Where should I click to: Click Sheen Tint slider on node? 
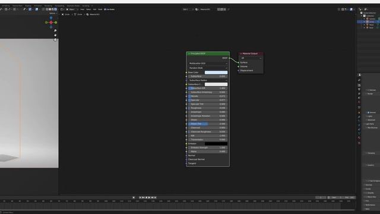[208, 124]
